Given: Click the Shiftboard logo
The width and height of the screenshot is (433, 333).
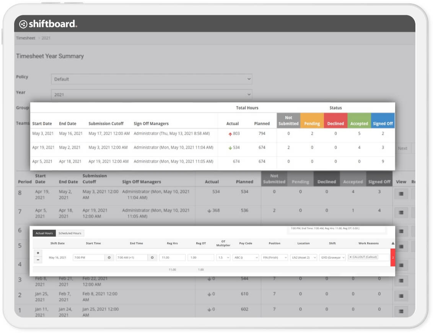Looking at the screenshot, I should (48, 24).
